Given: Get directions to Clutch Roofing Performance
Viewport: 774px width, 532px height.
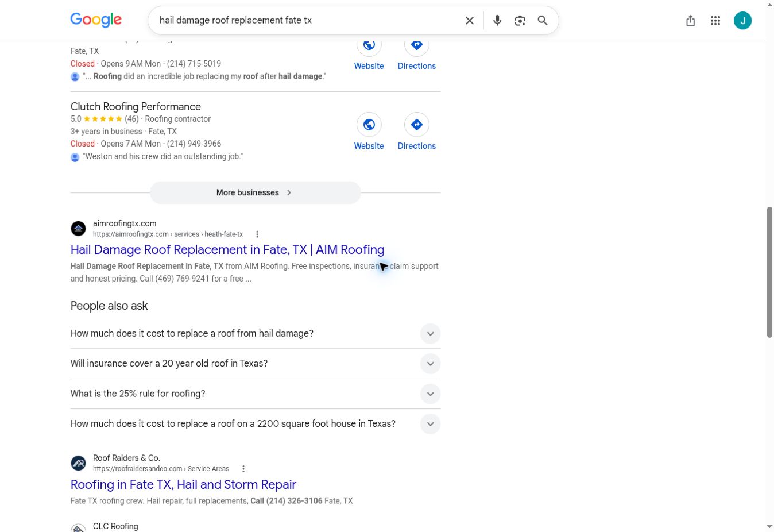Looking at the screenshot, I should 417,125.
